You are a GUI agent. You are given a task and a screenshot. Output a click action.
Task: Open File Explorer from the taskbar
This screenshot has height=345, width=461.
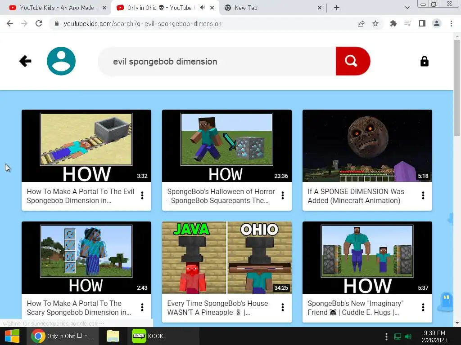pos(113,336)
